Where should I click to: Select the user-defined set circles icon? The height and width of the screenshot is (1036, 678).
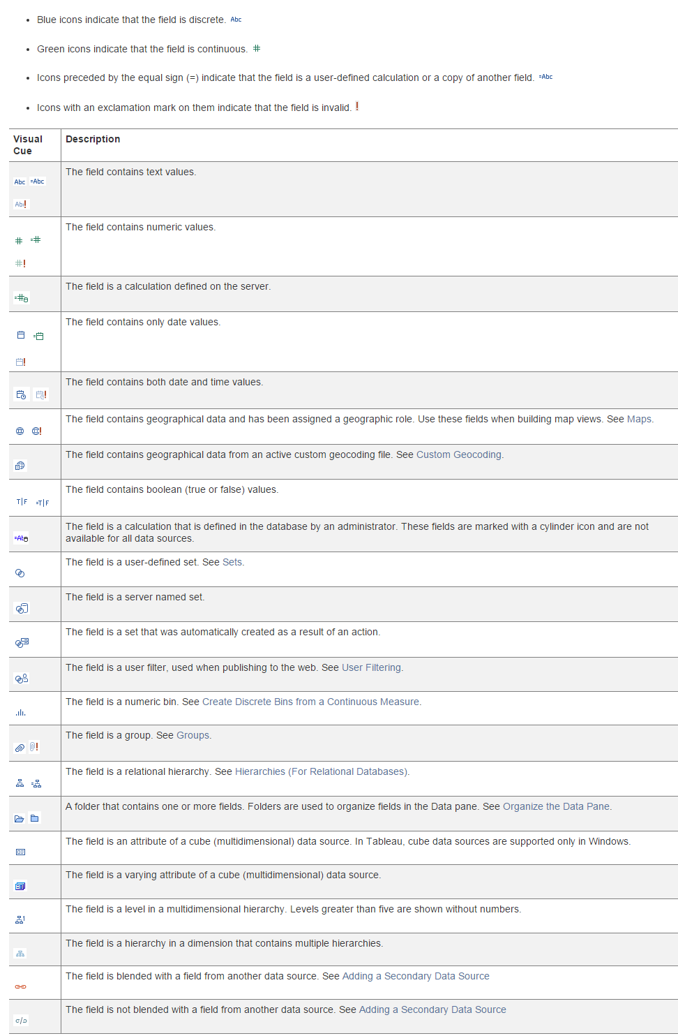pos(20,572)
